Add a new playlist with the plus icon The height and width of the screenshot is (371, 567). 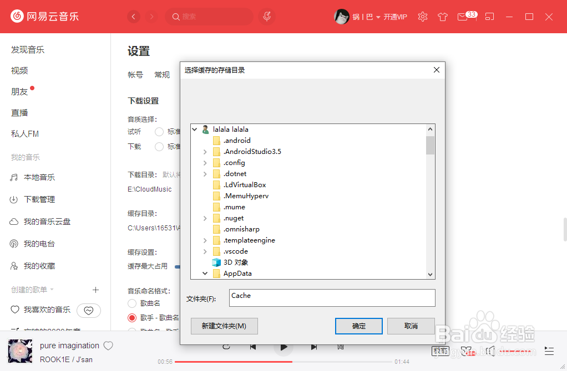(x=95, y=290)
